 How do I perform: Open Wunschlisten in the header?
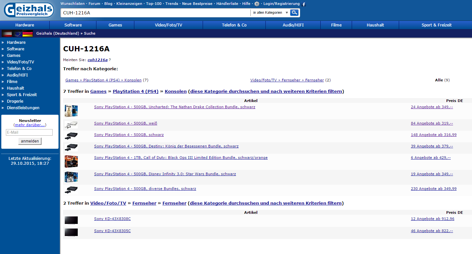click(x=72, y=4)
